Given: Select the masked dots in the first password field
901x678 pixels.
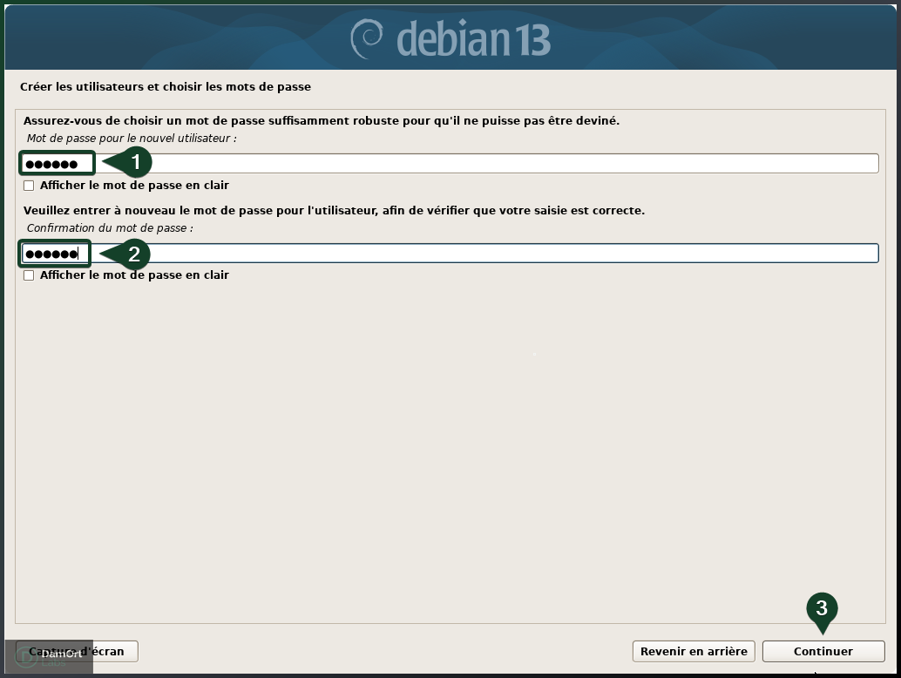Looking at the screenshot, I should 51,162.
